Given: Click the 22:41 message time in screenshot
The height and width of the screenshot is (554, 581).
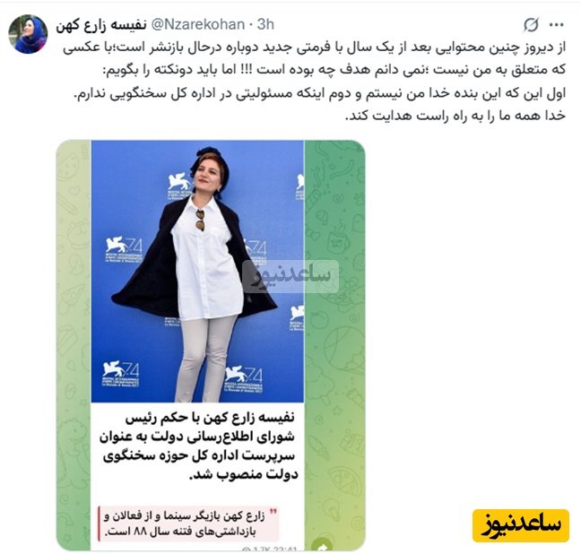Looking at the screenshot, I should coord(286,549).
